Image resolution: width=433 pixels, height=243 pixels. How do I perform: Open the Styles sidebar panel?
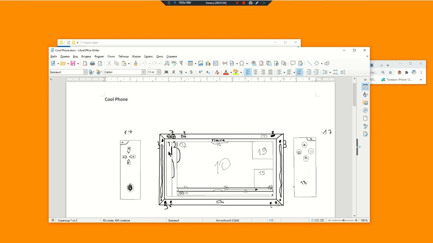[365, 95]
